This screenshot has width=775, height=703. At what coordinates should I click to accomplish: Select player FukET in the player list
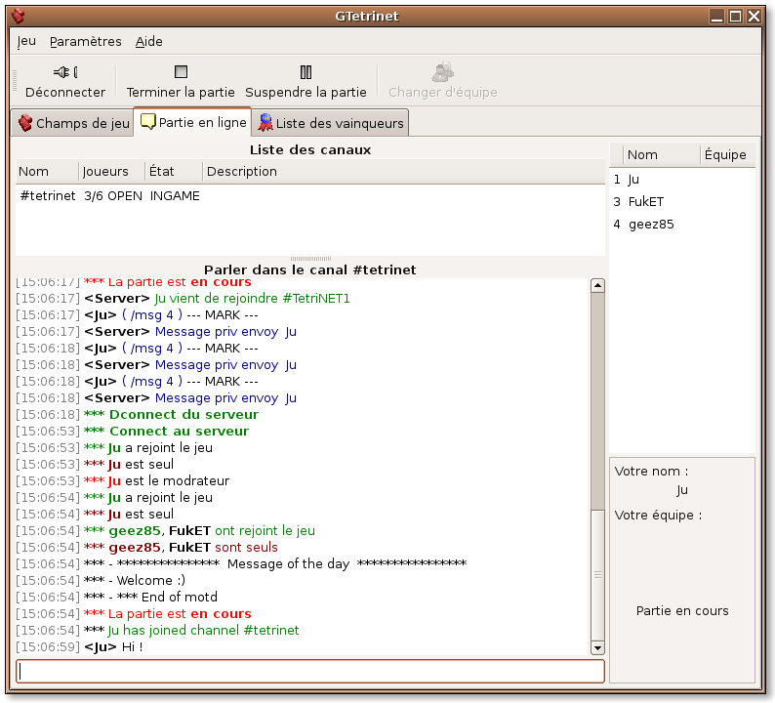682,202
